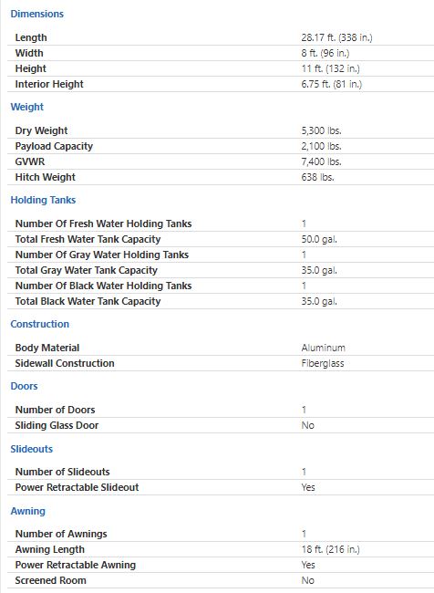Select the Sliding Glass Door label
The image size is (434, 593).
click(57, 425)
